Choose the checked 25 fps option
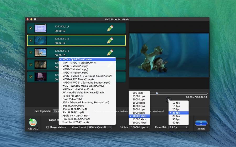This screenshot has width=236, height=147. (179, 113)
